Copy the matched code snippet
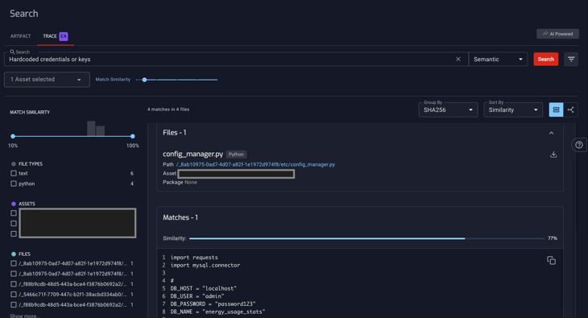The width and height of the screenshot is (588, 318). 551,260
